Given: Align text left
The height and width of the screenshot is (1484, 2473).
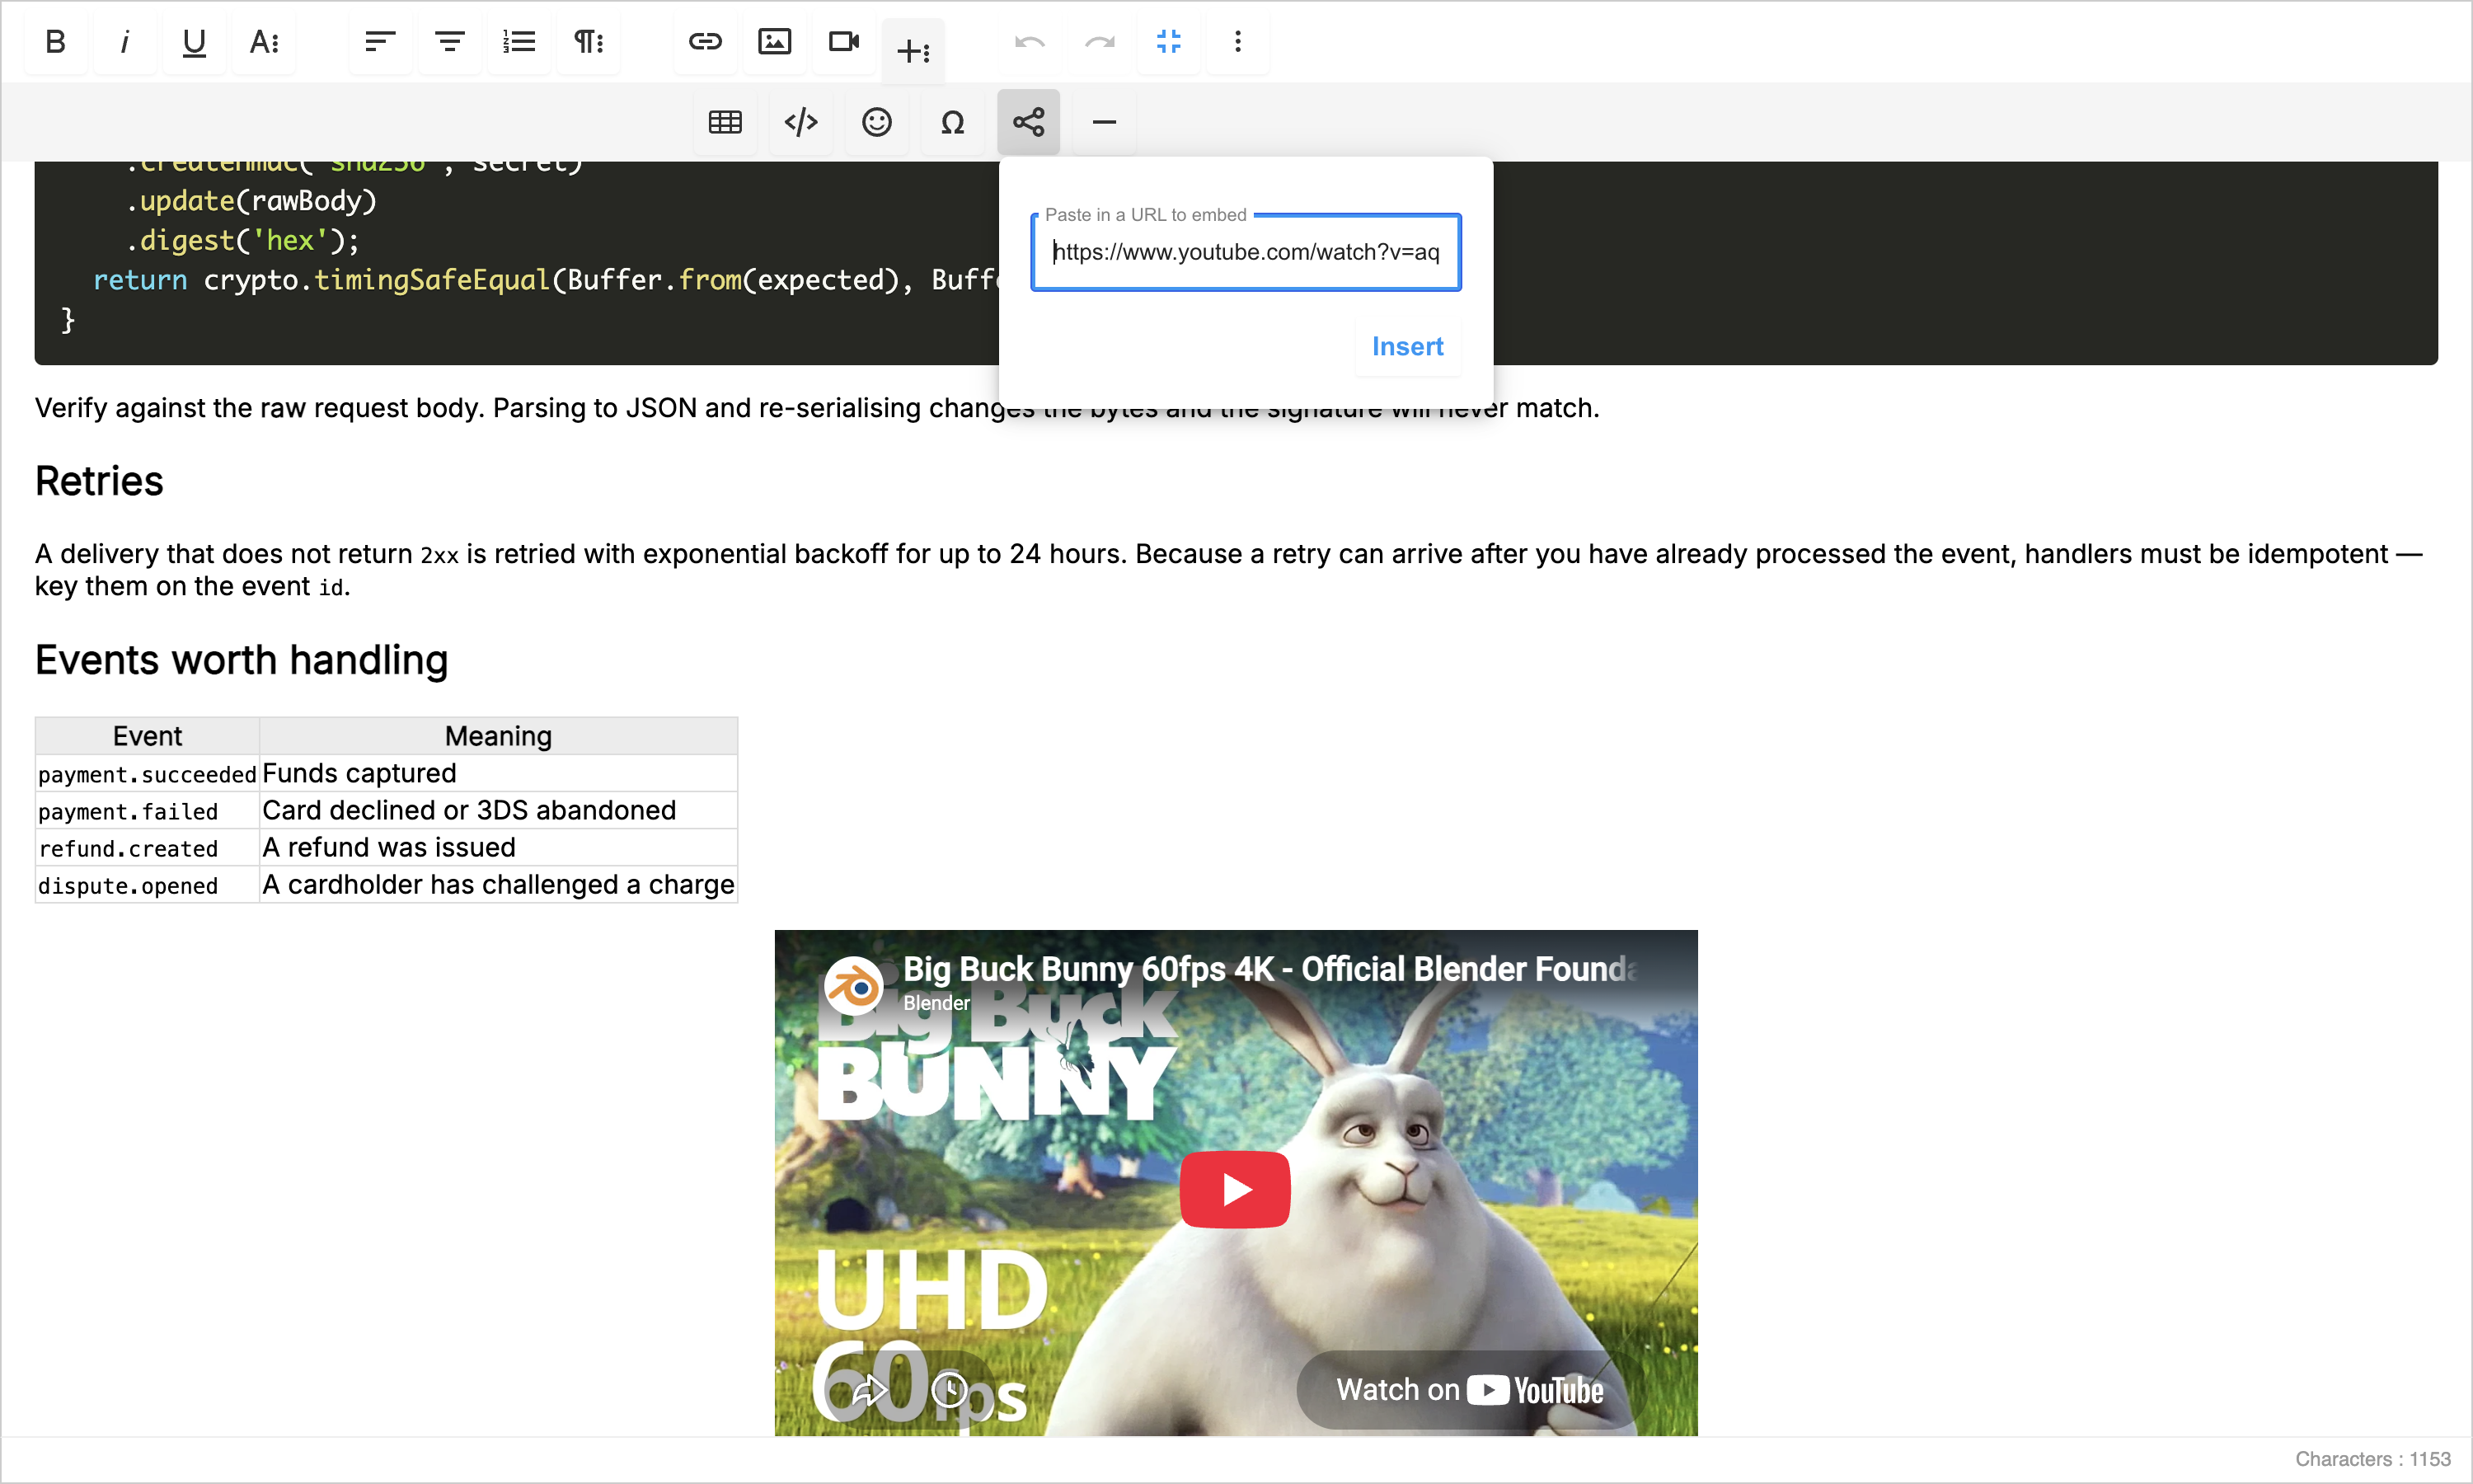Looking at the screenshot, I should 380,42.
